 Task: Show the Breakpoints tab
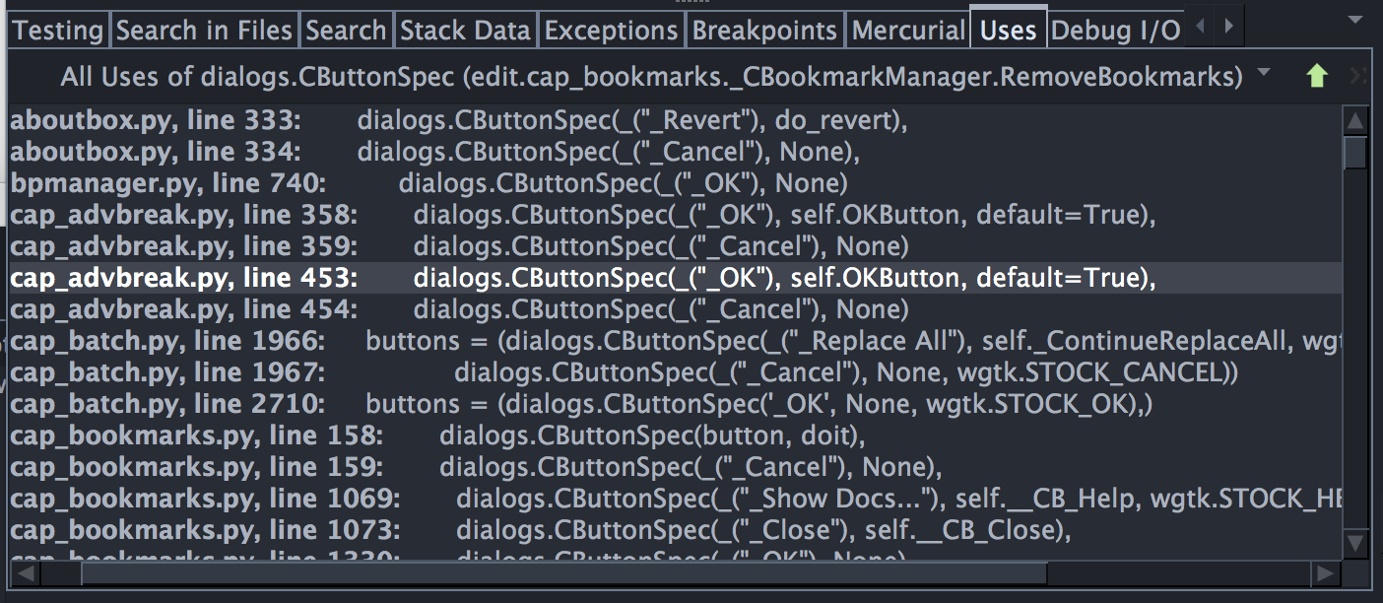pyautogui.click(x=764, y=31)
